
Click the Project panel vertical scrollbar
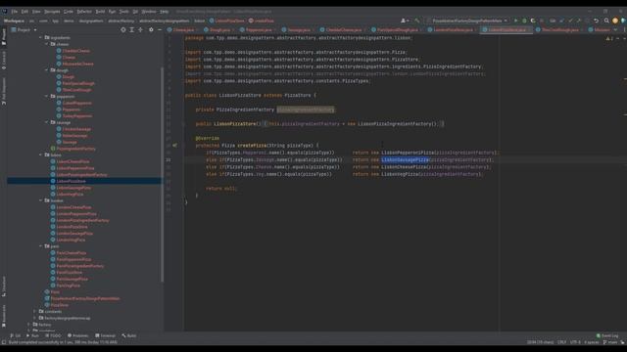pyautogui.click(x=162, y=174)
